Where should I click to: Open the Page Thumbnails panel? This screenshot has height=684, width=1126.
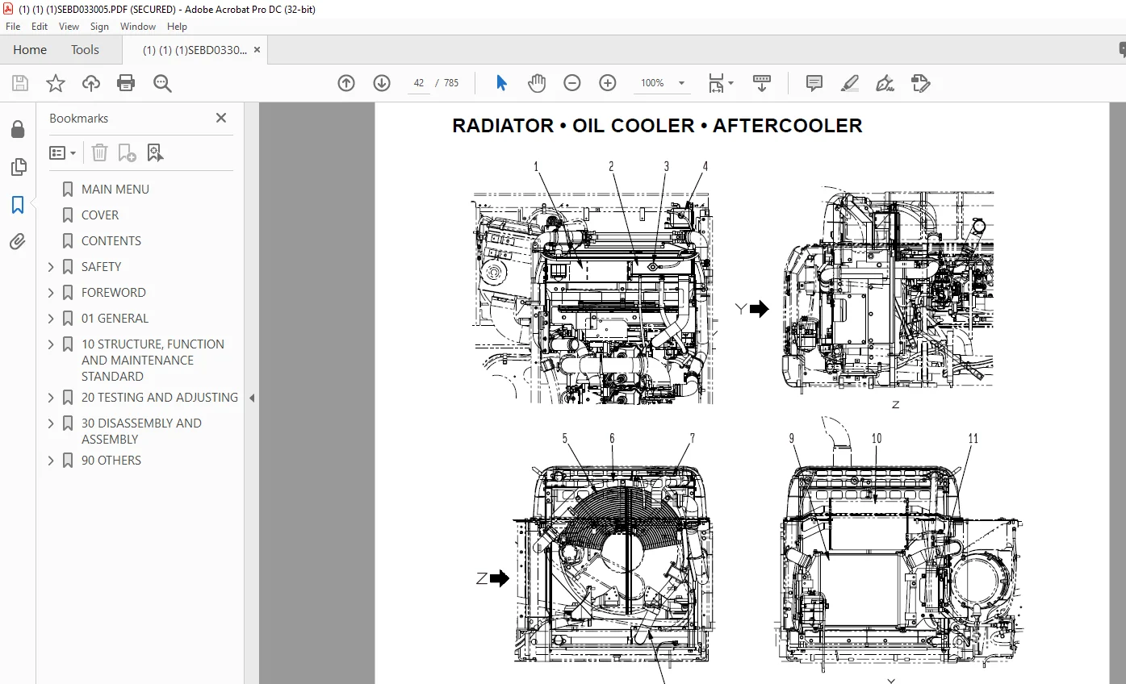click(x=18, y=167)
